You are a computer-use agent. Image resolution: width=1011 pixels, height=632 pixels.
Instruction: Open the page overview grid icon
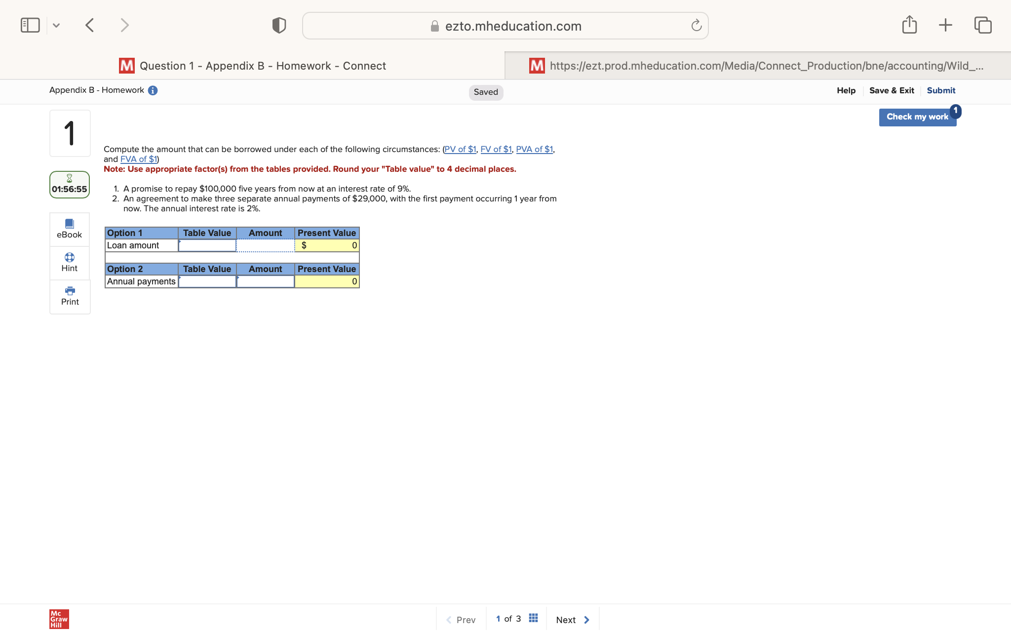point(533,618)
